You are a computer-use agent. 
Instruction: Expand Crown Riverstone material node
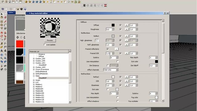pos(34,69)
